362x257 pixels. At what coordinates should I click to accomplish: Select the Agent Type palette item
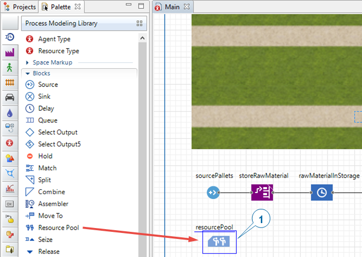pyautogui.click(x=48, y=39)
